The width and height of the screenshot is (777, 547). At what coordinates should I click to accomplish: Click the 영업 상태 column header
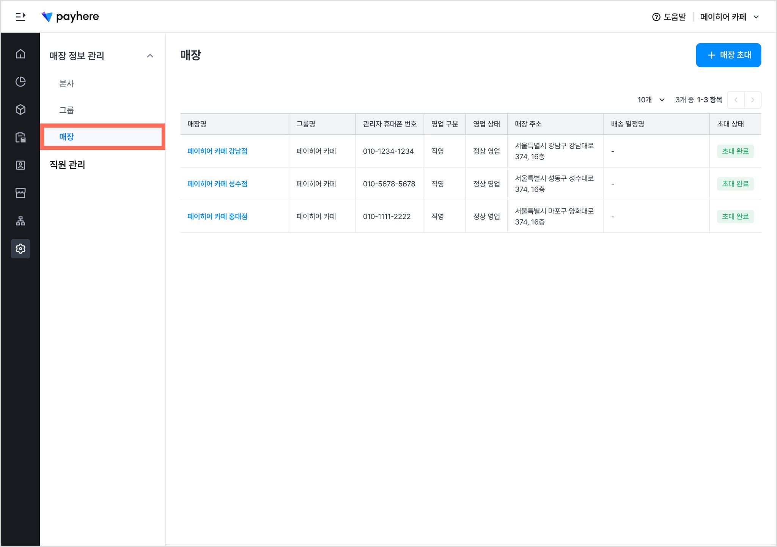[486, 124]
